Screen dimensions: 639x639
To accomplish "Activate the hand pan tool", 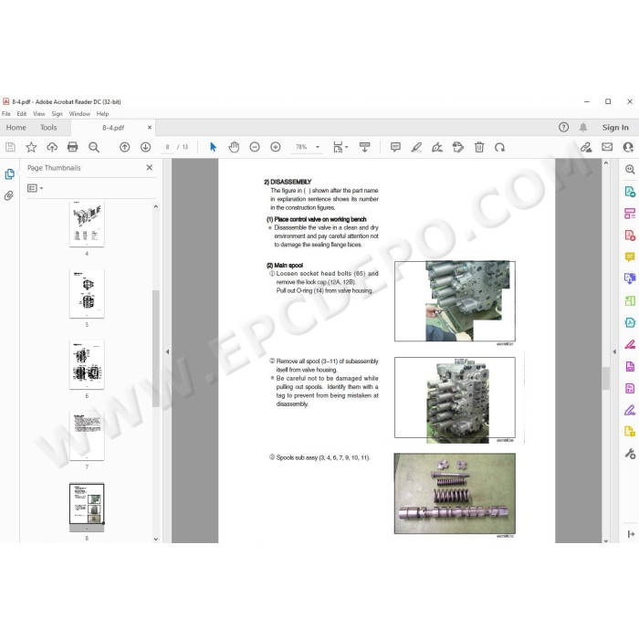I will click(234, 147).
